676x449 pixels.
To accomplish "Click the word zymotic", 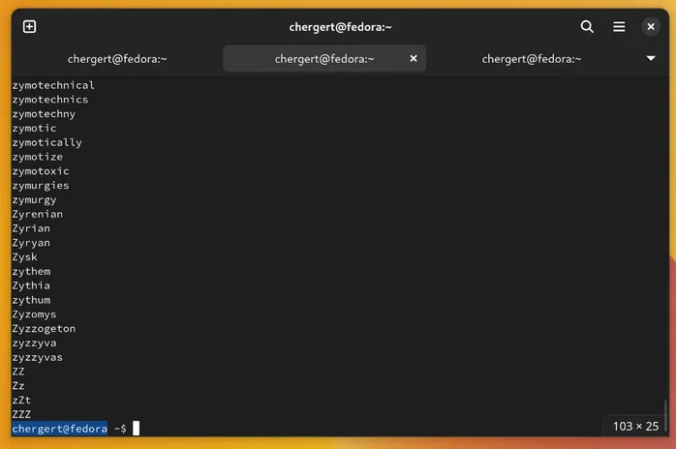I will pos(34,129).
